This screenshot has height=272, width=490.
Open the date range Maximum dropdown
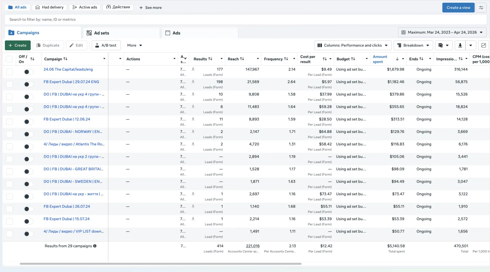(442, 32)
